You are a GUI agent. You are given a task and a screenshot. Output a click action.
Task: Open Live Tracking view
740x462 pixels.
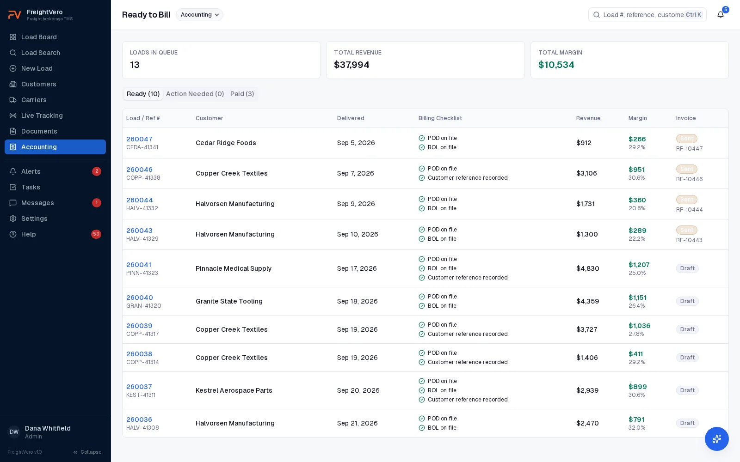[x=55, y=115]
